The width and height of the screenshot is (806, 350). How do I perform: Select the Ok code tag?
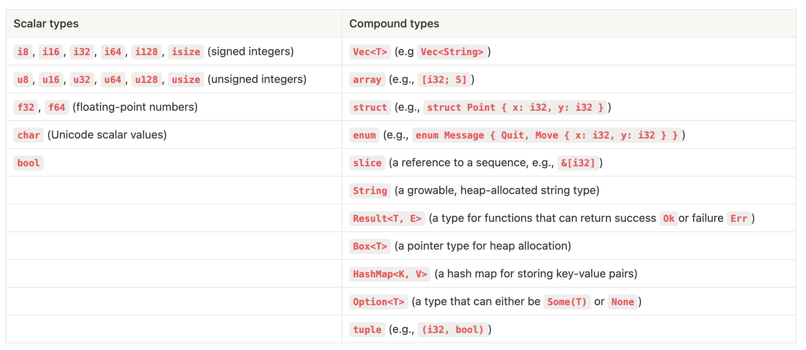click(669, 219)
